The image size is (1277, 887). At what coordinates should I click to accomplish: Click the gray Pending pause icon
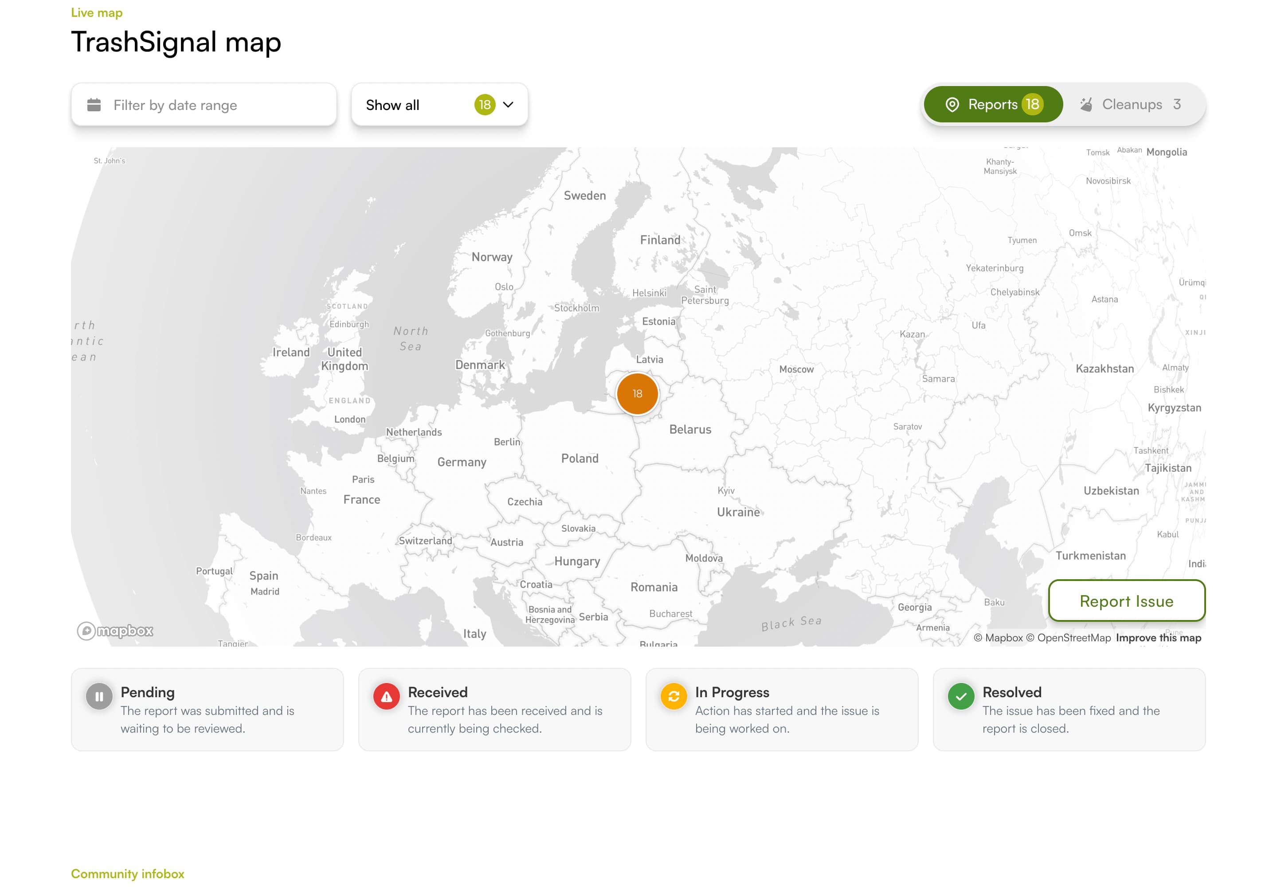[99, 696]
